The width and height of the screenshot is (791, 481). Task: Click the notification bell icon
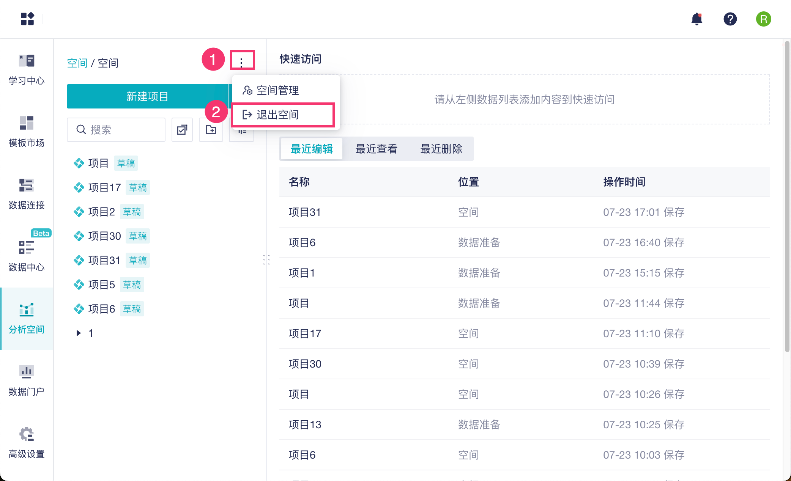pyautogui.click(x=696, y=19)
